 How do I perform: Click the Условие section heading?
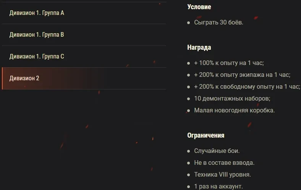click(x=199, y=7)
